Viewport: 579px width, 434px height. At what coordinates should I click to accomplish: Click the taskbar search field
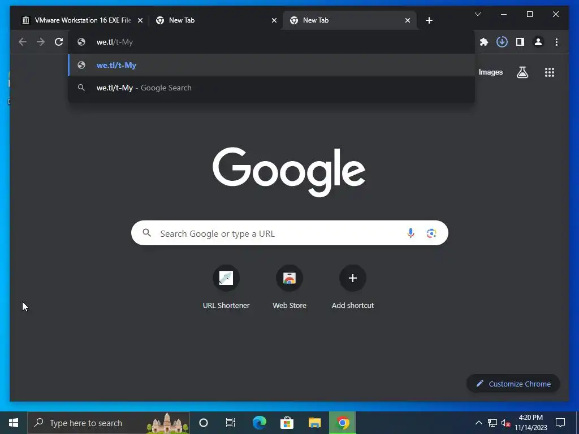pyautogui.click(x=109, y=423)
